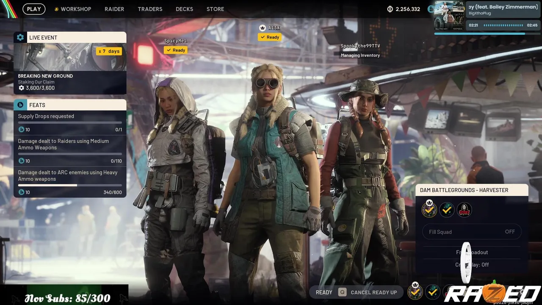Open the TRADERS tab
The image size is (542, 305).
(150, 9)
